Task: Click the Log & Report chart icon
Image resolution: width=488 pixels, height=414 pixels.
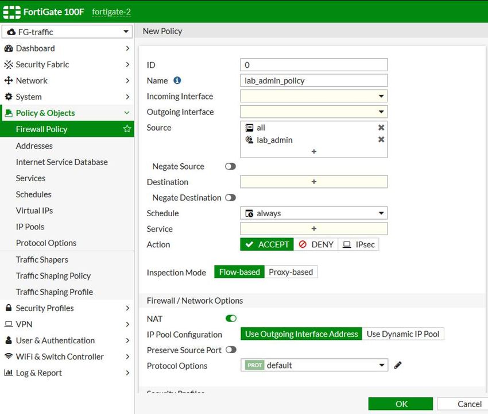Action: click(x=9, y=372)
